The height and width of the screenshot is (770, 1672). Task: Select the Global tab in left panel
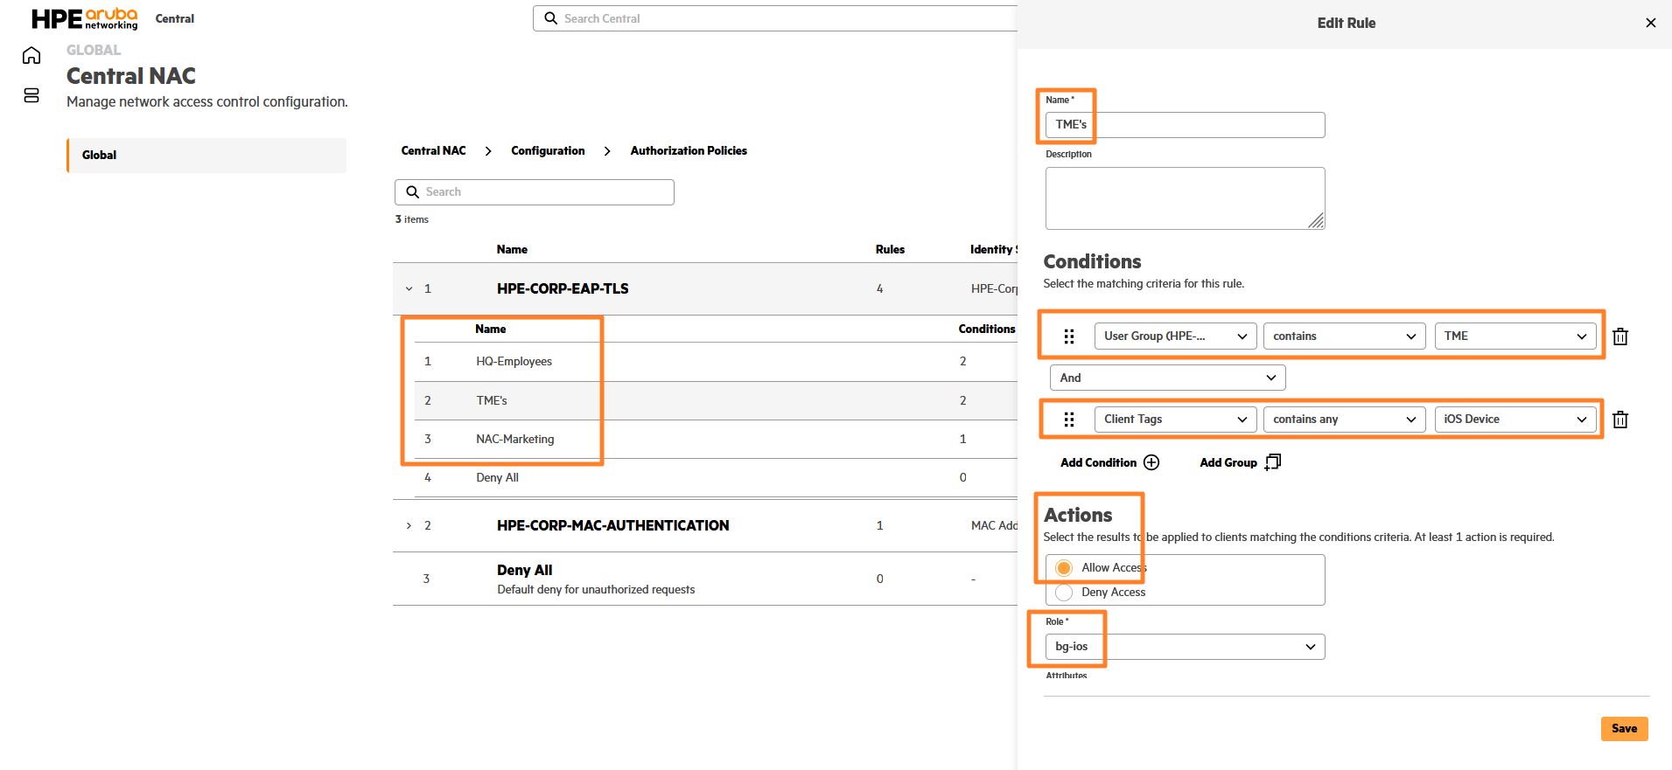pos(206,156)
